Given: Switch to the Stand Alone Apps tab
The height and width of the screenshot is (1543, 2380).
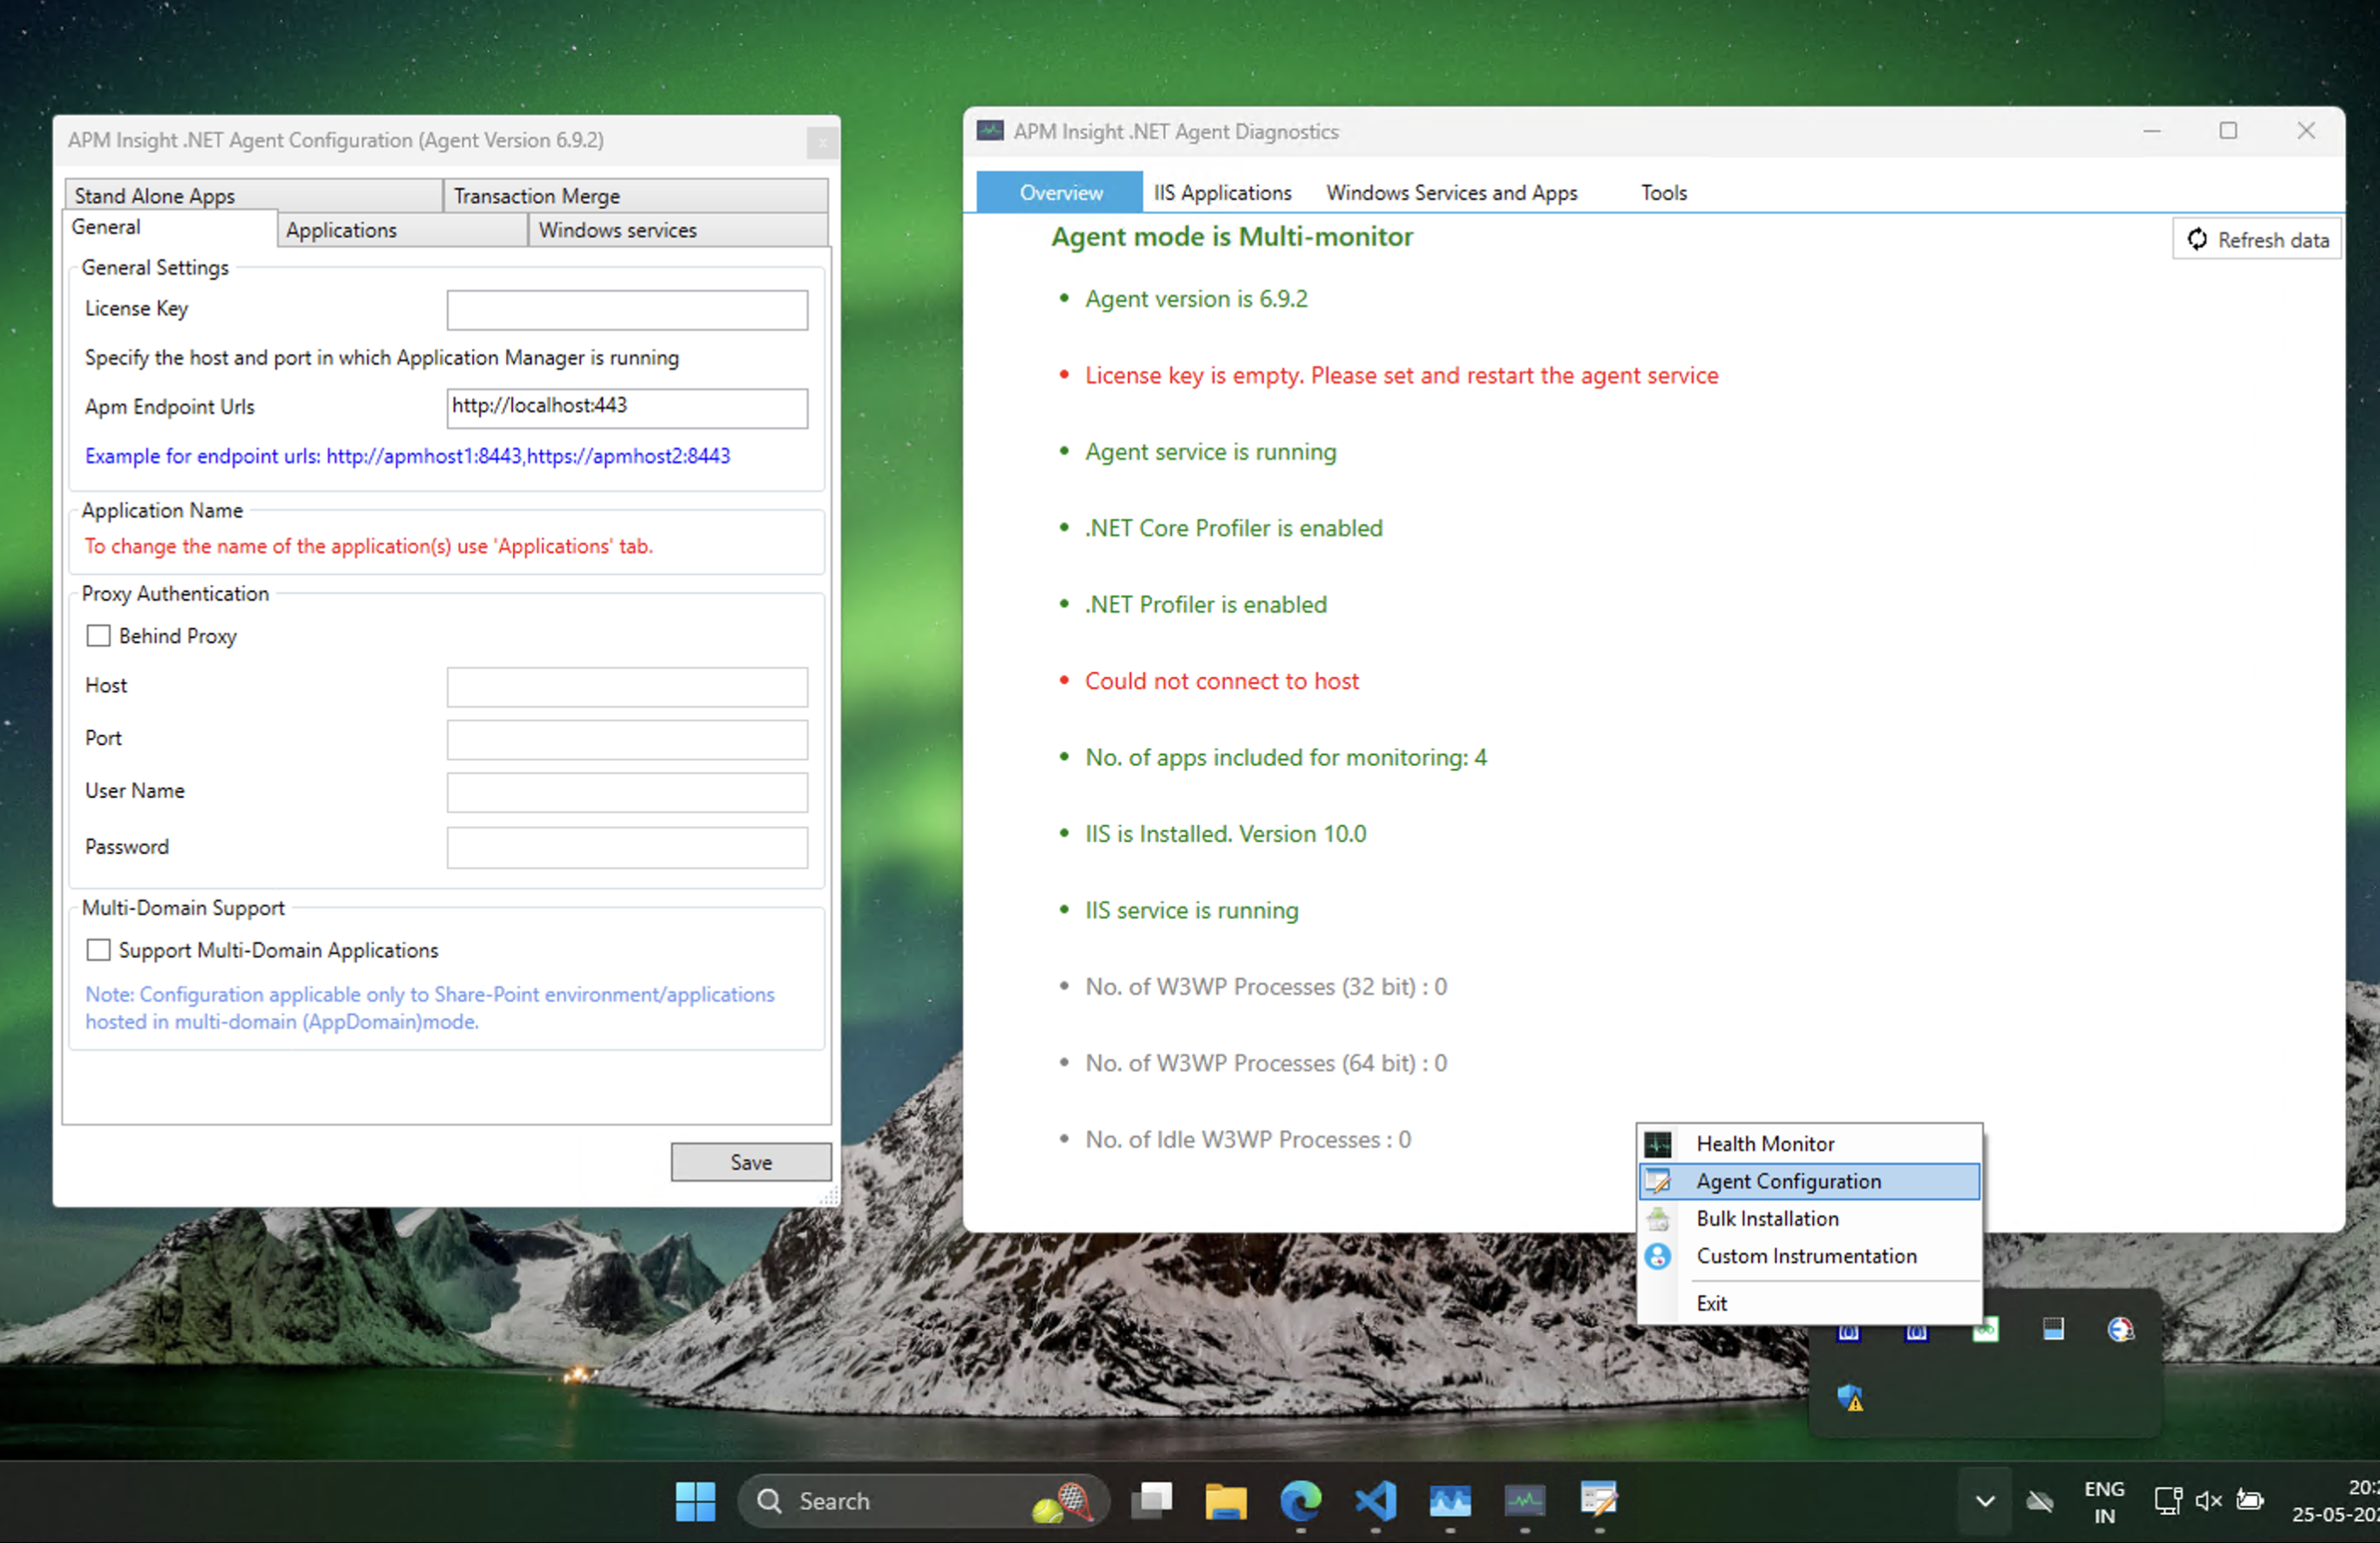Looking at the screenshot, I should (254, 196).
